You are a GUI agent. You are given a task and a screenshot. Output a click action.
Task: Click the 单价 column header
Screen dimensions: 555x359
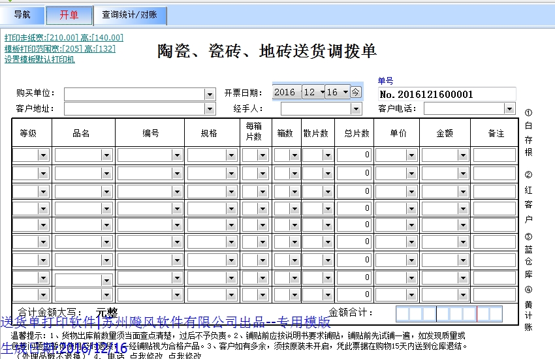398,133
